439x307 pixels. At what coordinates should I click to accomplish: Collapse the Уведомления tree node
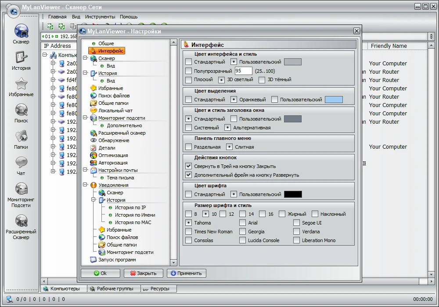pos(85,185)
